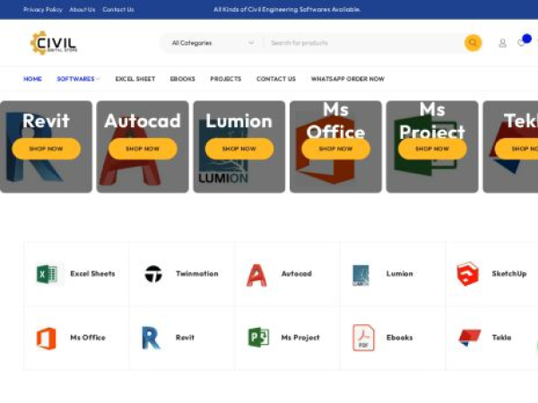
Task: Click the Autocad banner title text
Action: coord(143,121)
